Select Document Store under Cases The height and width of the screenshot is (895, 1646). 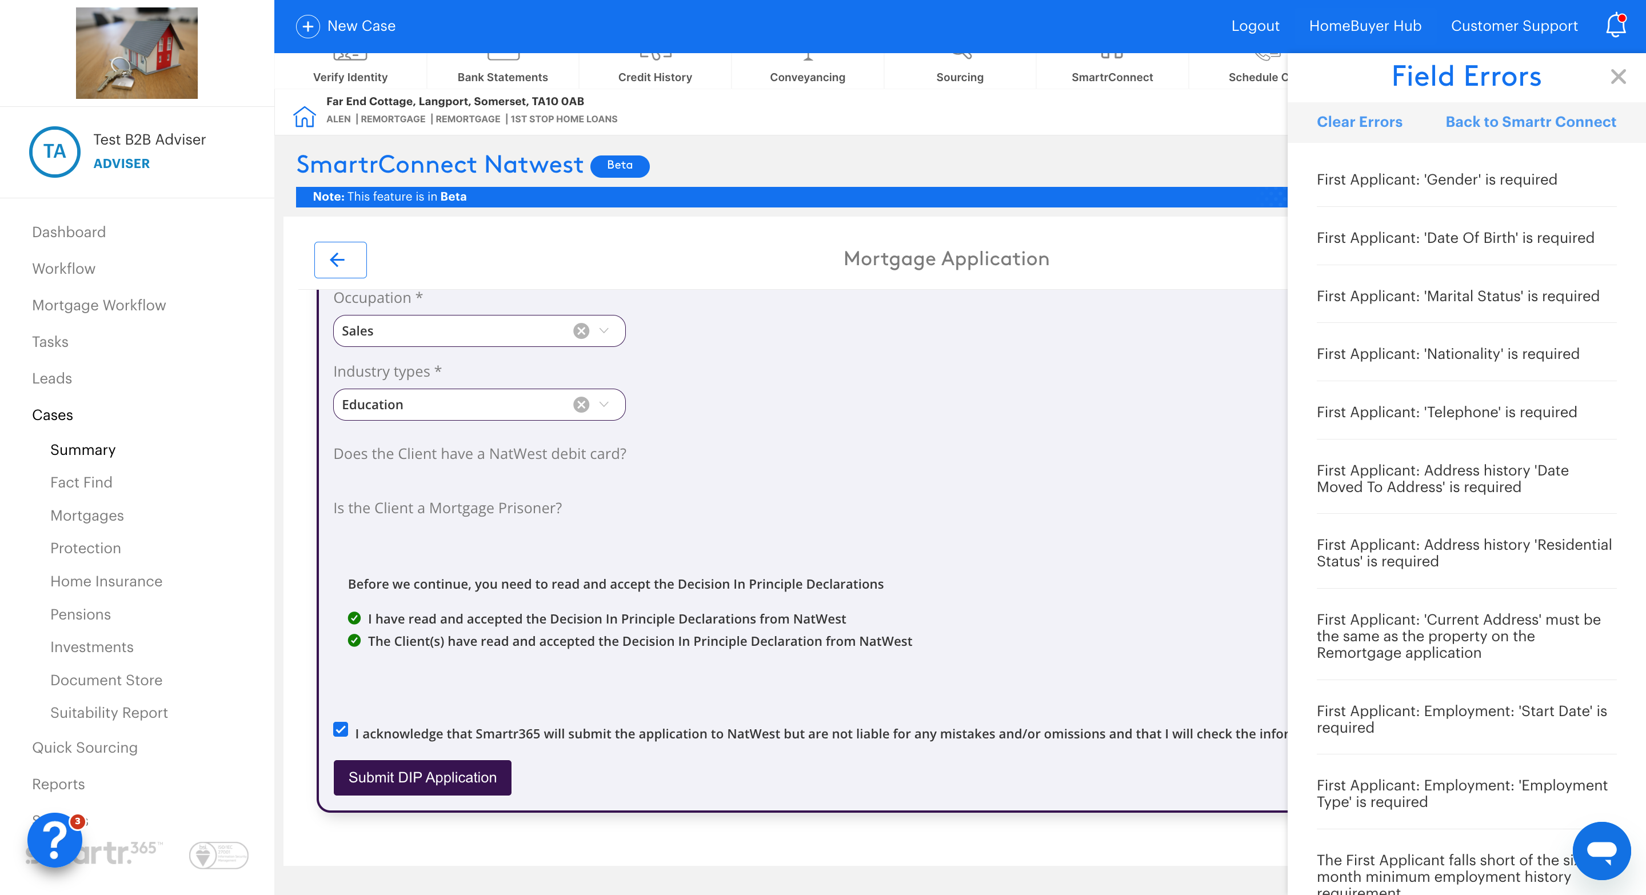[107, 680]
